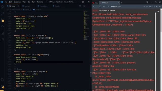Click the VS Code editor vertical scrollbar
This screenshot has width=162, height=91.
pyautogui.click(x=91, y=71)
